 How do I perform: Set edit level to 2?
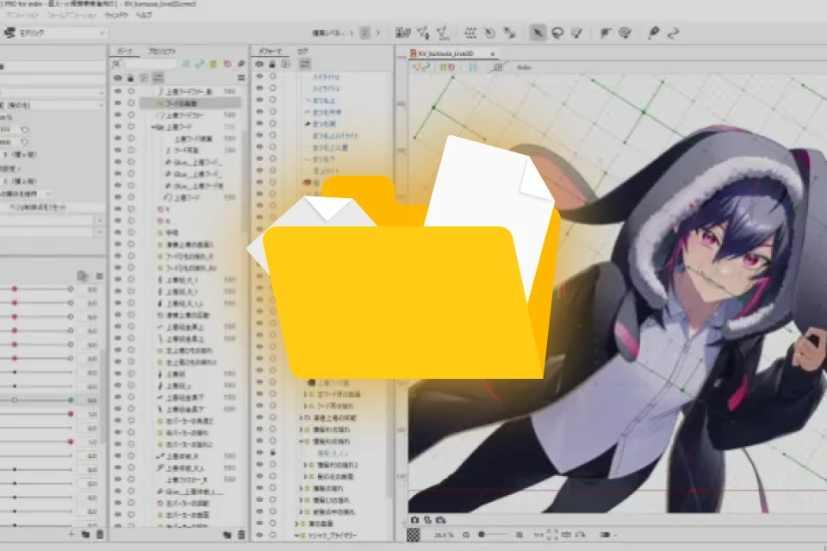coord(364,34)
